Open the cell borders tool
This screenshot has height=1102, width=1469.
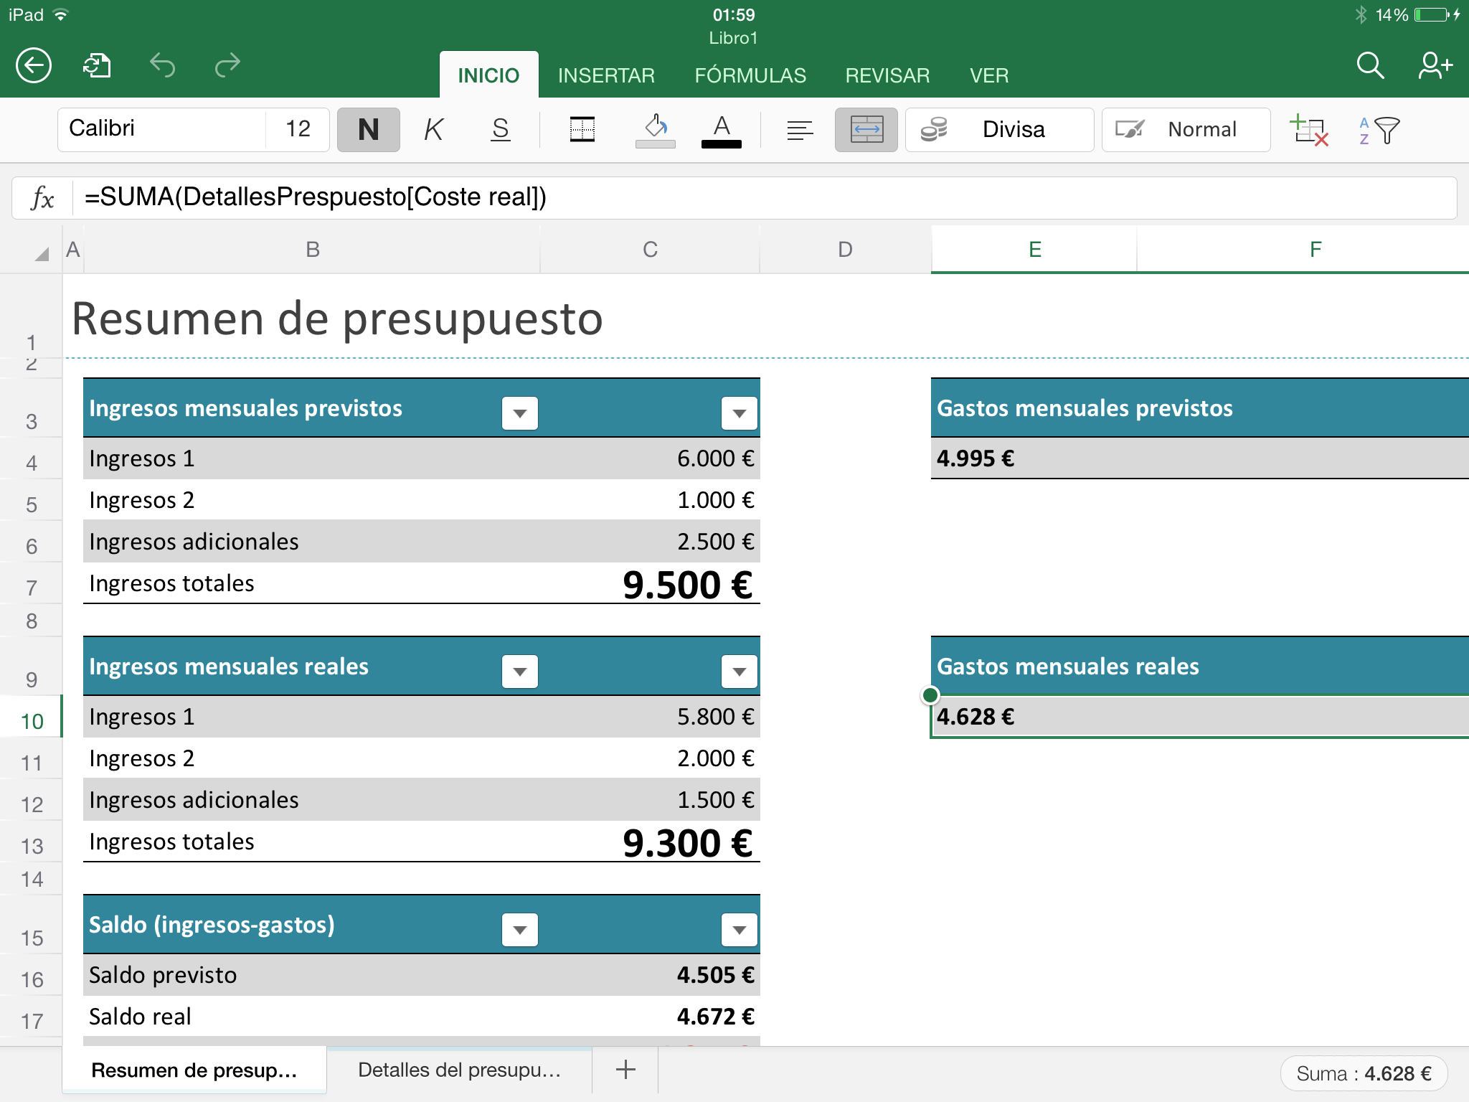point(582,130)
